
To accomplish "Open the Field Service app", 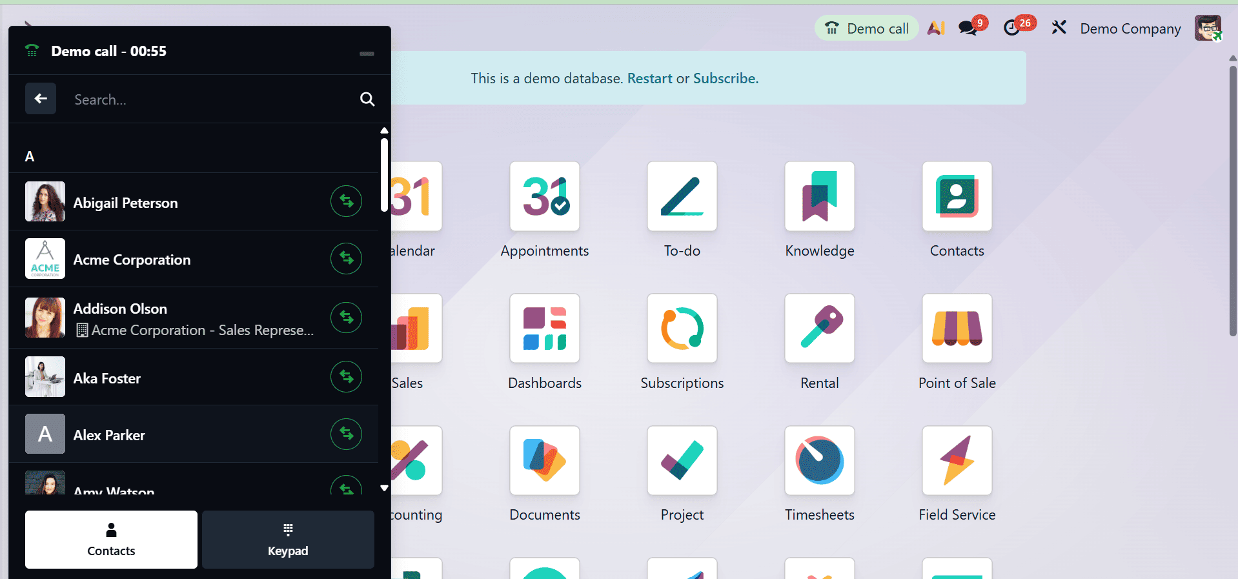I will click(957, 461).
